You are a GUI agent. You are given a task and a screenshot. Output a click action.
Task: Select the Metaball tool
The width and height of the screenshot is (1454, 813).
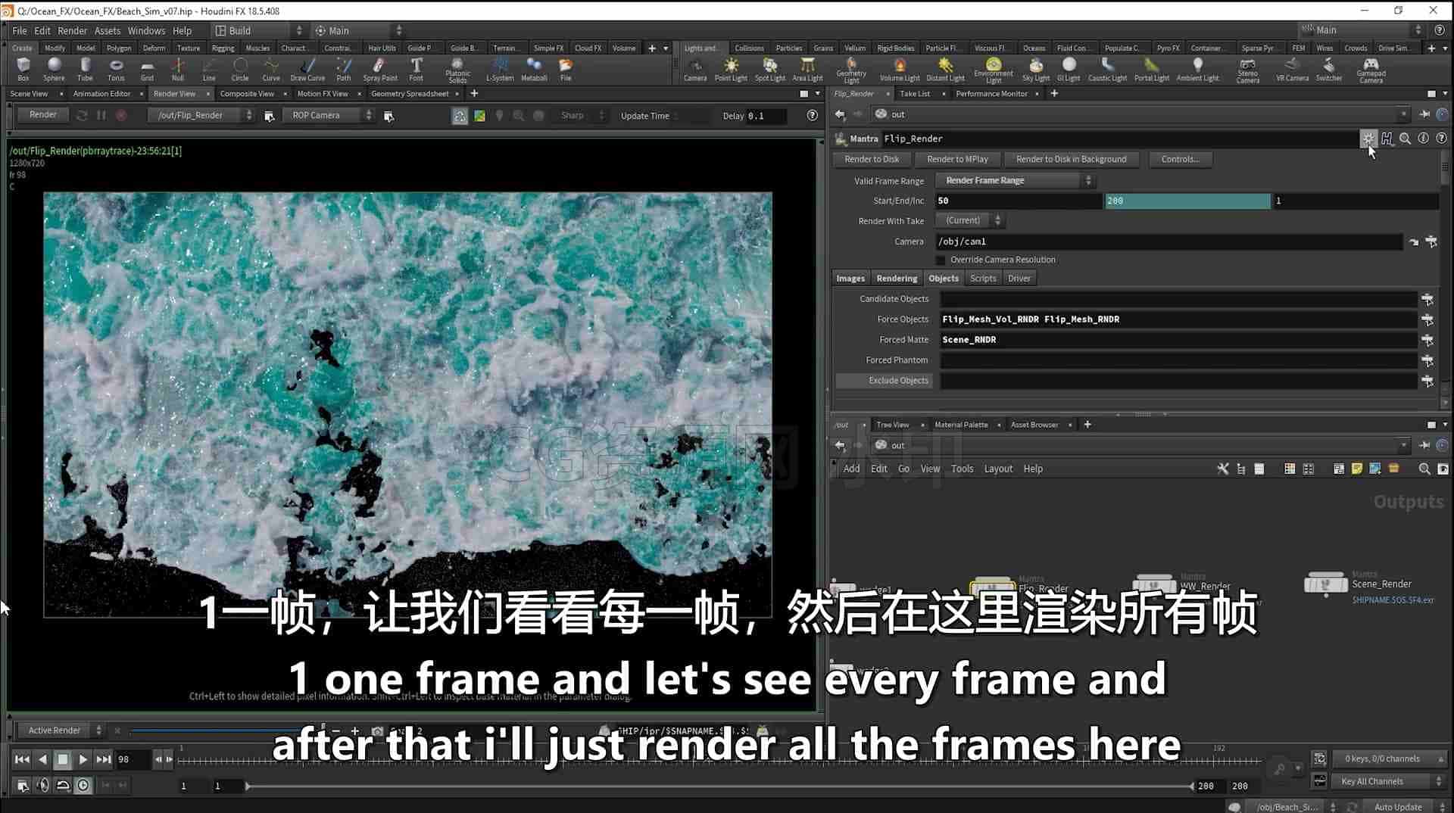534,69
